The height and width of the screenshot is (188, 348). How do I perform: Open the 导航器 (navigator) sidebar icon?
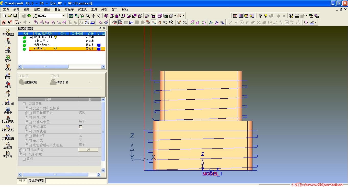coord(8,111)
